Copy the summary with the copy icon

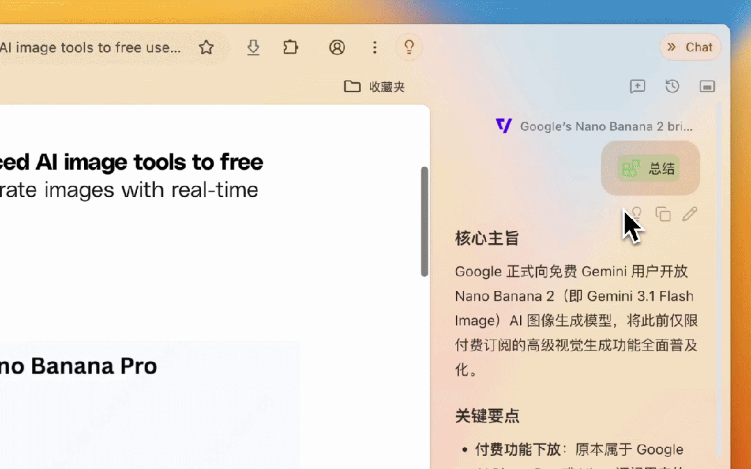click(663, 214)
